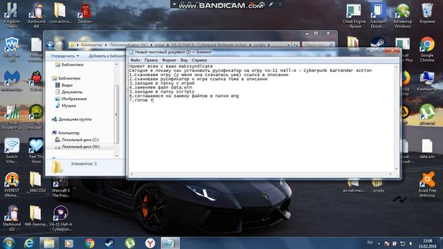Select Локальный диск (W:) in sidebar
The width and height of the screenshot is (443, 249).
80,147
